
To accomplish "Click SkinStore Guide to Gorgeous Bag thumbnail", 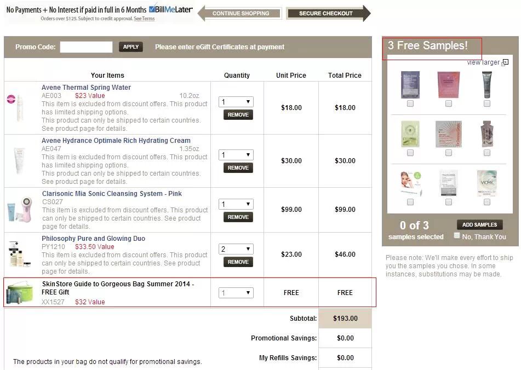I will [20, 292].
